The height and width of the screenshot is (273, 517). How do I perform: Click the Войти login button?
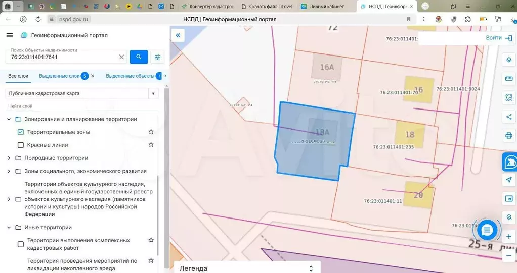click(499, 38)
